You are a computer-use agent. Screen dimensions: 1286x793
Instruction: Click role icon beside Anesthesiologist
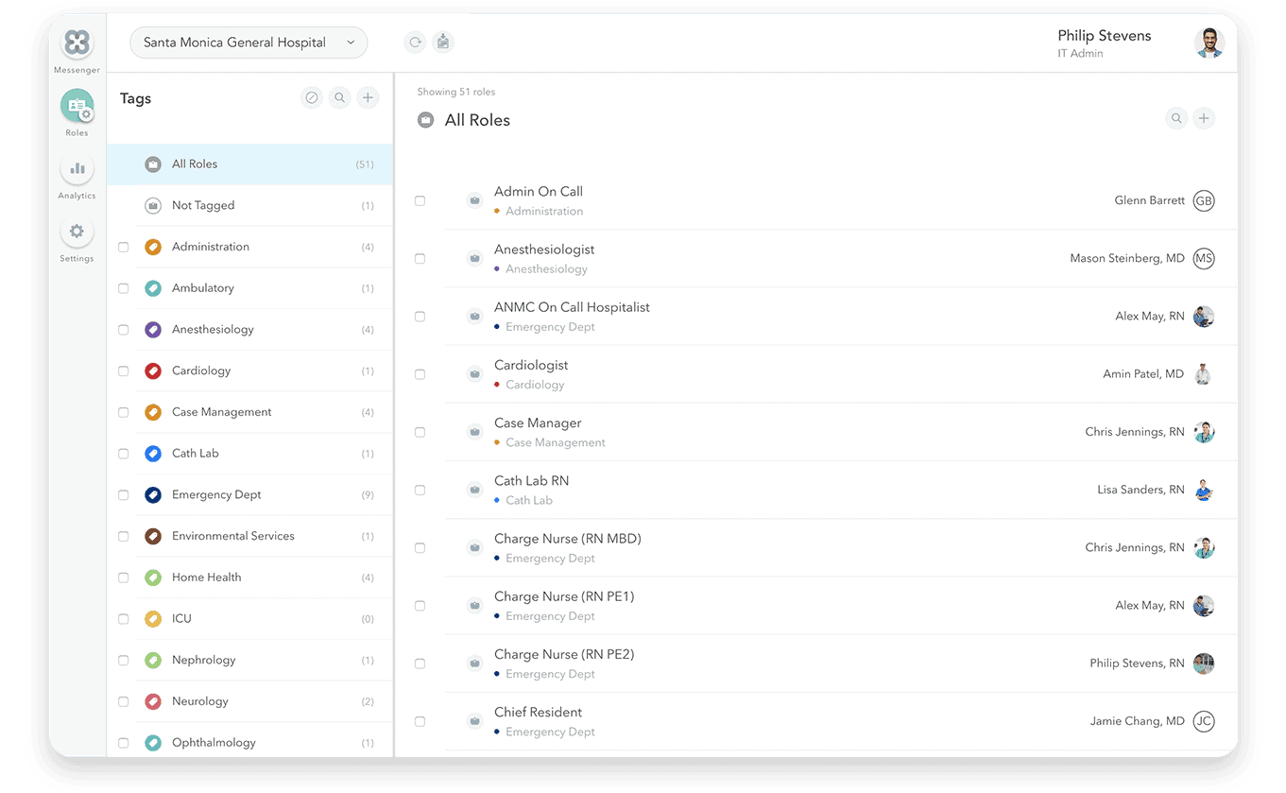pos(475,258)
